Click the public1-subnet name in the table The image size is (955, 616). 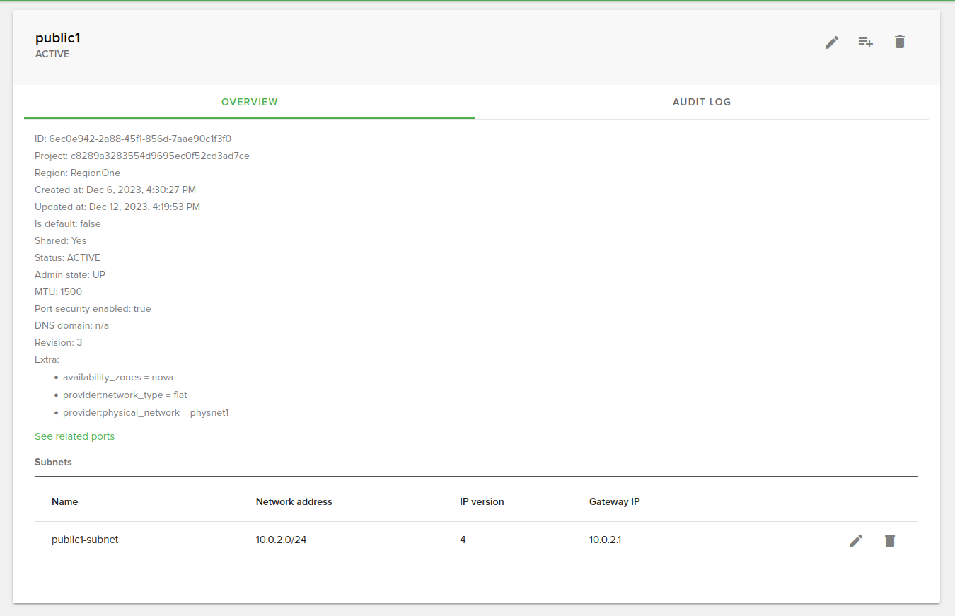click(85, 540)
